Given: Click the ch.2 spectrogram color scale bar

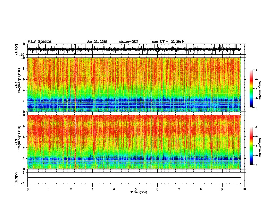Looking at the screenshot, I should coord(251,146).
